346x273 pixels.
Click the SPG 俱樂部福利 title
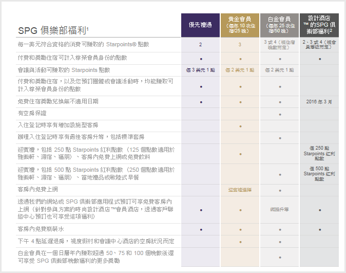coord(53,30)
